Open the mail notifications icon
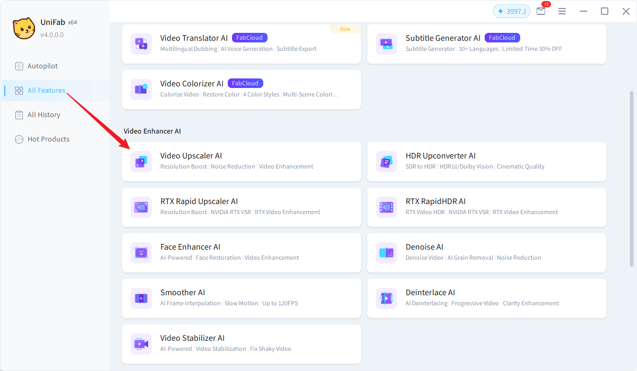637x371 pixels. [x=541, y=11]
